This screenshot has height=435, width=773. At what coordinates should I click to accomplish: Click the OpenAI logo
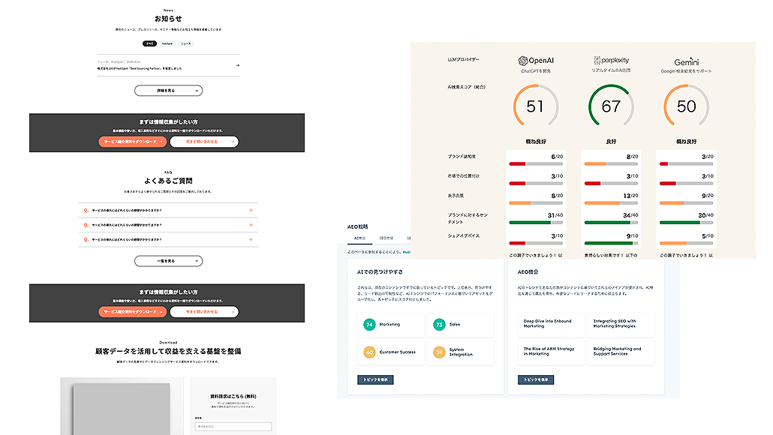pos(535,60)
